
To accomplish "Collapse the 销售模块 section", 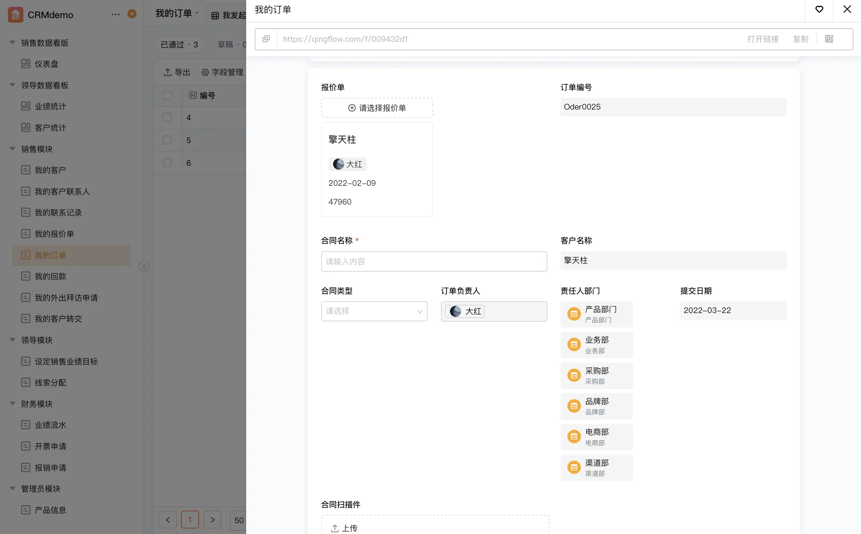I will click(13, 149).
